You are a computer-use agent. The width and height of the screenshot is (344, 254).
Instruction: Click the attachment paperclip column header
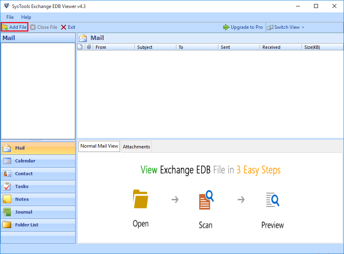(x=89, y=47)
